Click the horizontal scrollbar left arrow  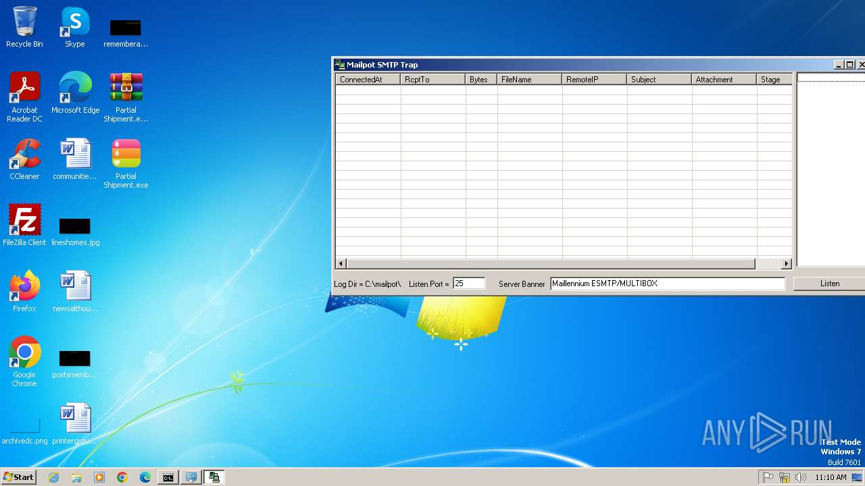(x=341, y=264)
